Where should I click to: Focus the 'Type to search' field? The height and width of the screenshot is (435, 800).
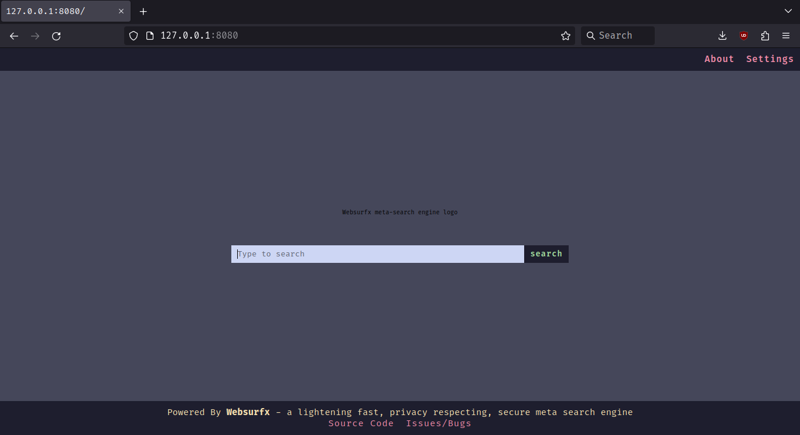(378, 254)
